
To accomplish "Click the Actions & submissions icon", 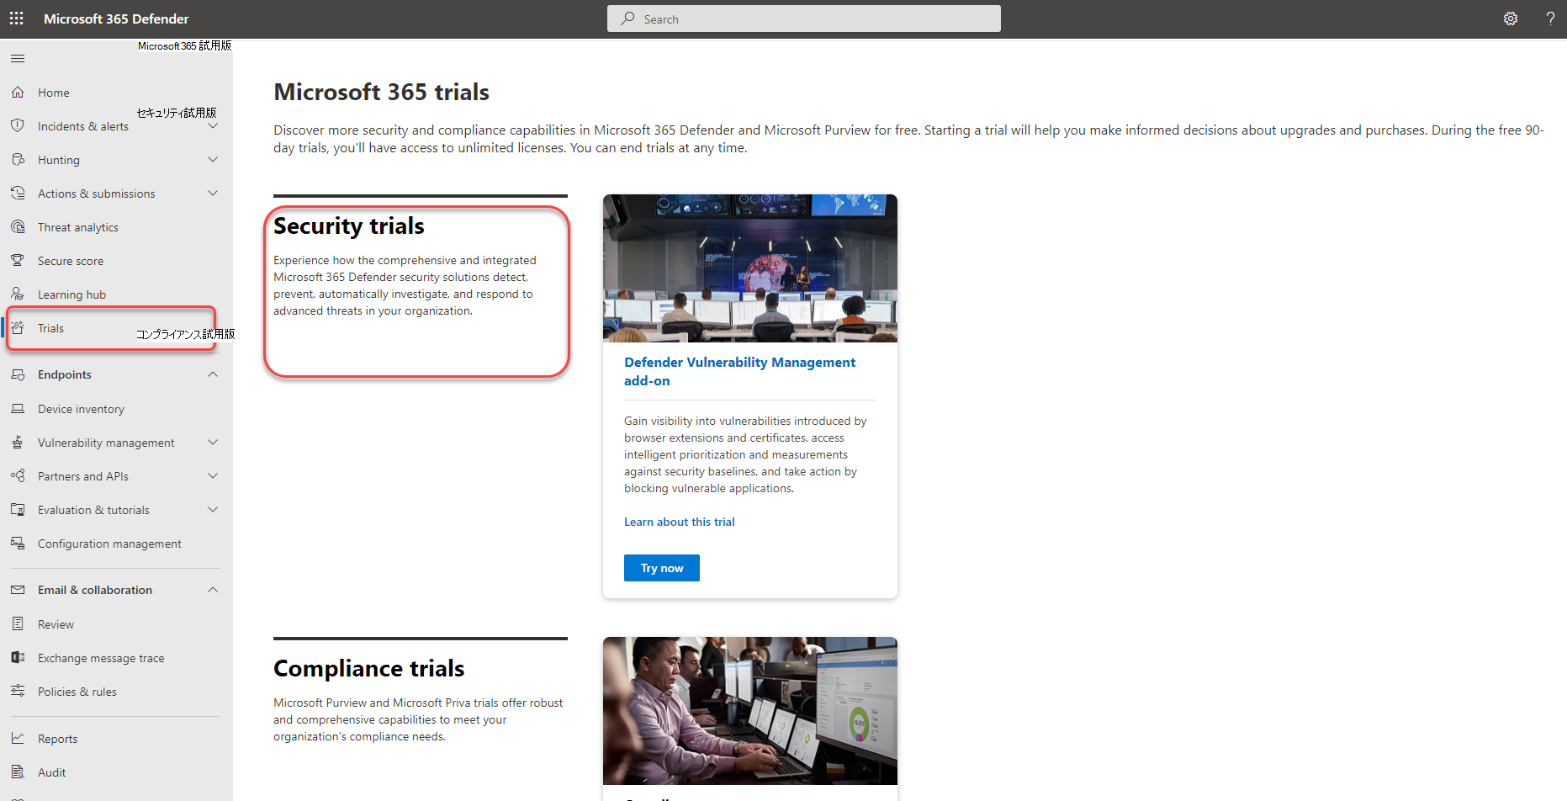I will point(18,194).
